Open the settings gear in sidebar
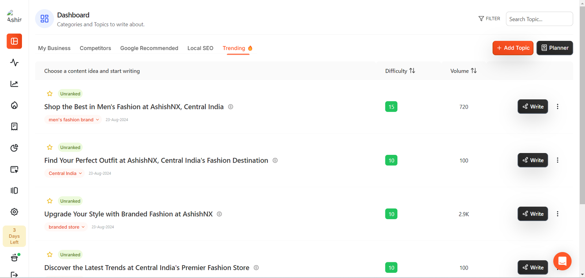The image size is (585, 278). click(14, 212)
